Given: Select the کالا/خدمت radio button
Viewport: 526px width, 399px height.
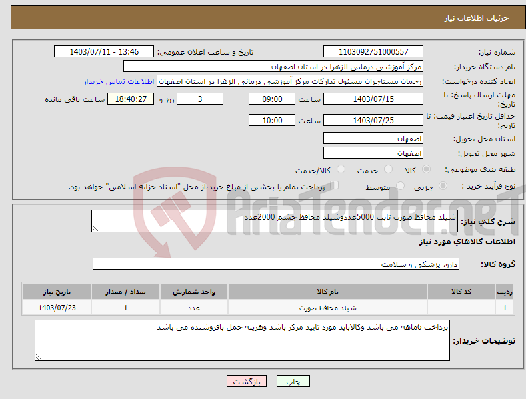Looking at the screenshot, I should (x=341, y=169).
